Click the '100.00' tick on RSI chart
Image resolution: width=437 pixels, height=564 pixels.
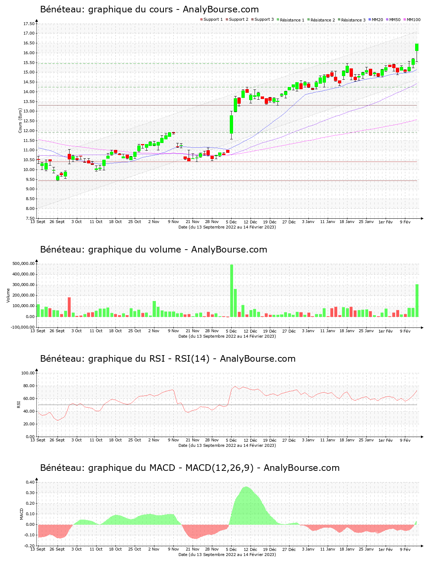click(x=28, y=373)
